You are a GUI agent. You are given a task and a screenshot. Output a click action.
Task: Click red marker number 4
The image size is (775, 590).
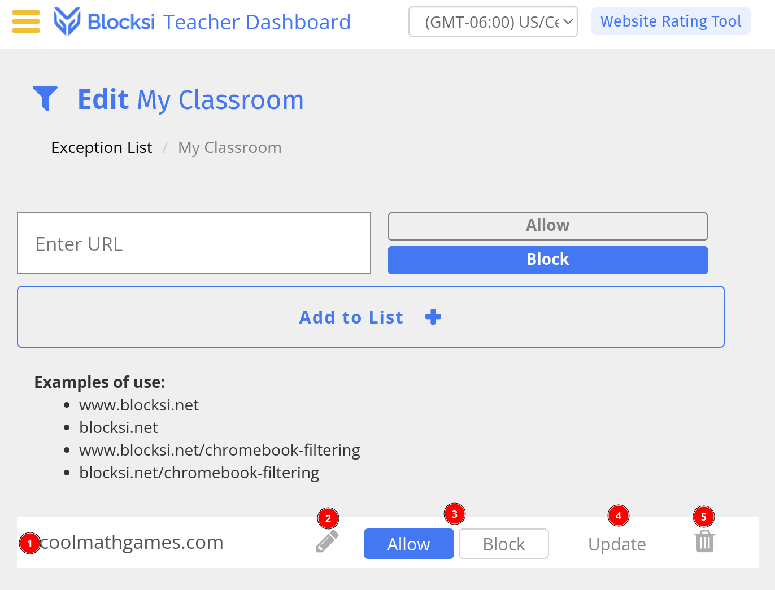[619, 515]
